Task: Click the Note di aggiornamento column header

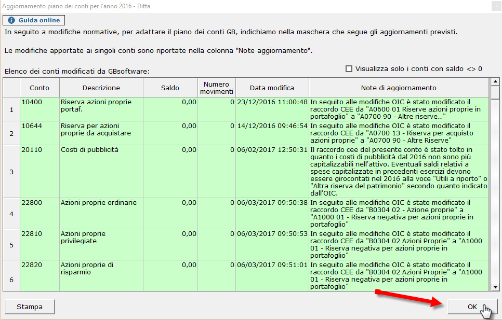Action: [x=399, y=88]
